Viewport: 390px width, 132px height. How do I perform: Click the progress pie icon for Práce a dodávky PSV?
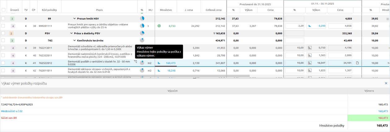point(142,33)
